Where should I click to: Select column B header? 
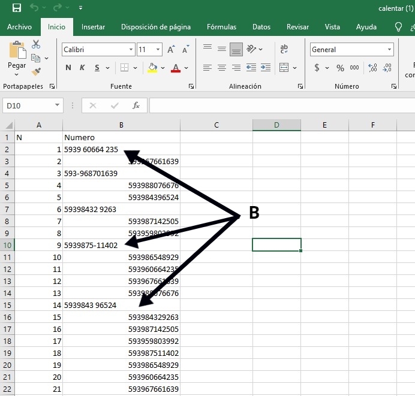pos(121,125)
